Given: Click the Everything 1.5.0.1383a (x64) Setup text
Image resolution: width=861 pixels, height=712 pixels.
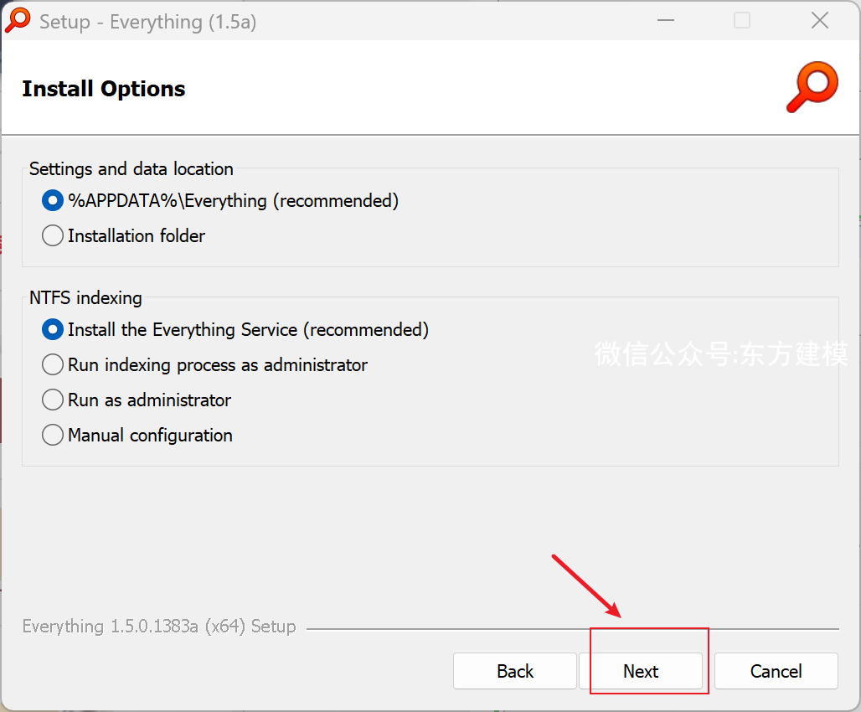Looking at the screenshot, I should click(x=159, y=627).
